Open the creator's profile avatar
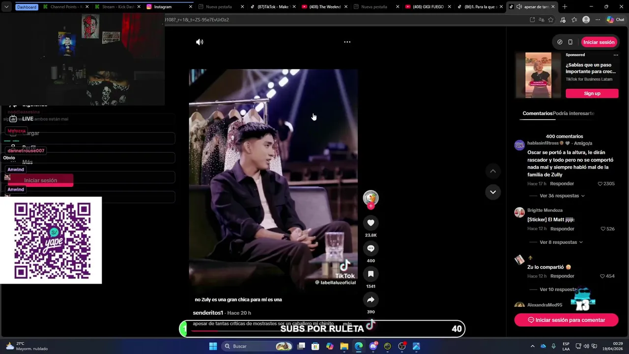629x354 pixels. coord(371,198)
